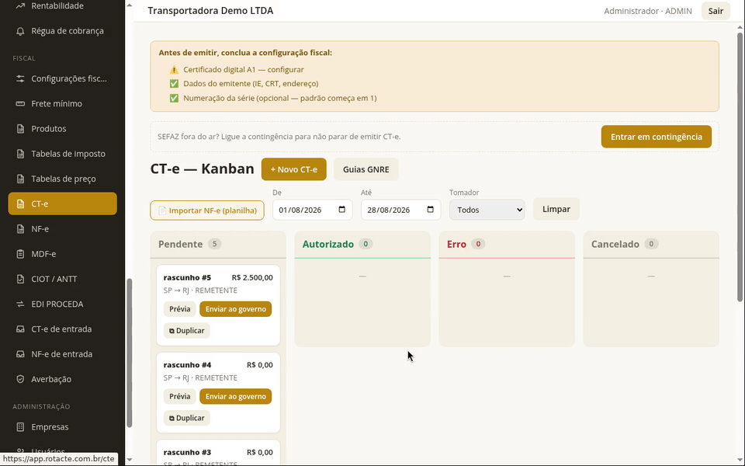The width and height of the screenshot is (745, 466).
Task: Click the Cancelado column header
Action: click(651, 245)
